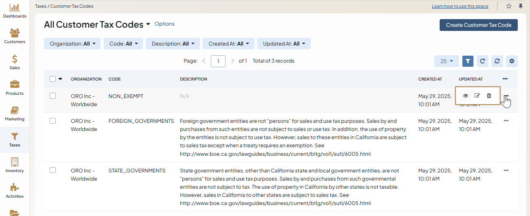Mark page as favorite with star icon
Screen dimensions: 530x216
[509, 6]
